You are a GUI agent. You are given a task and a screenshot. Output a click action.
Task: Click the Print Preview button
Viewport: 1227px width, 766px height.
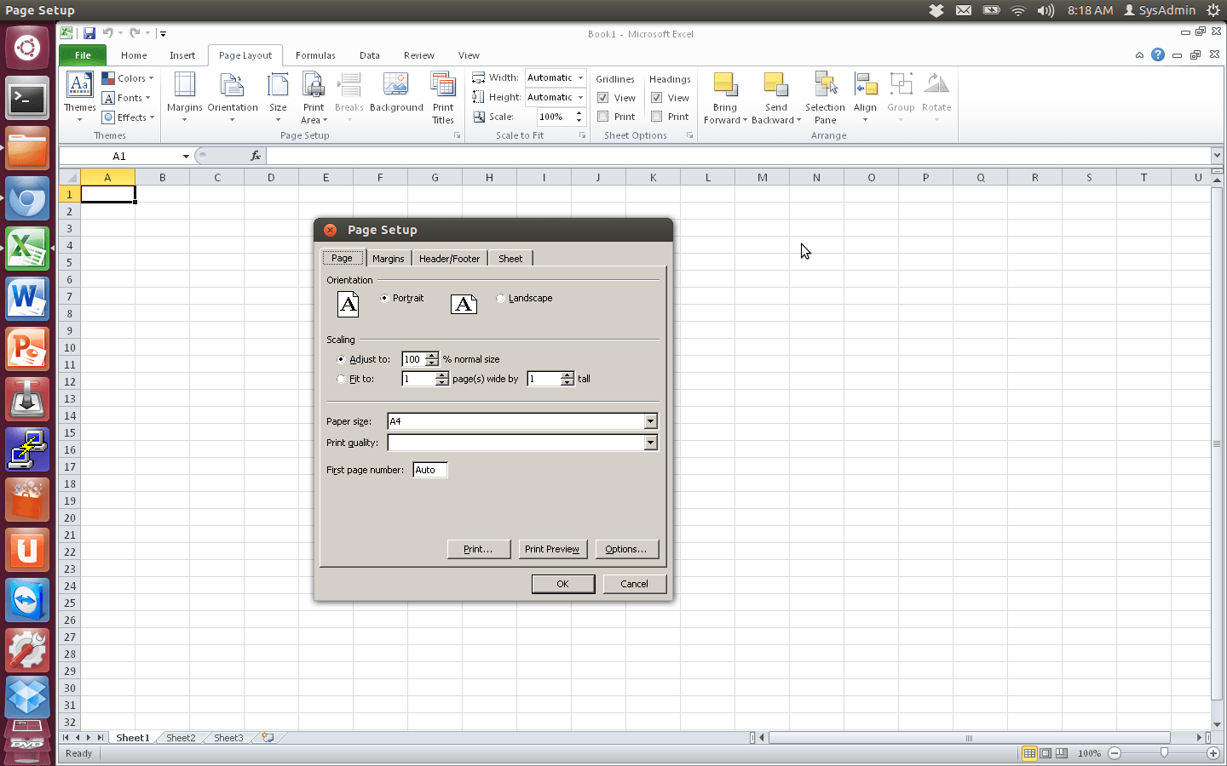tap(551, 549)
